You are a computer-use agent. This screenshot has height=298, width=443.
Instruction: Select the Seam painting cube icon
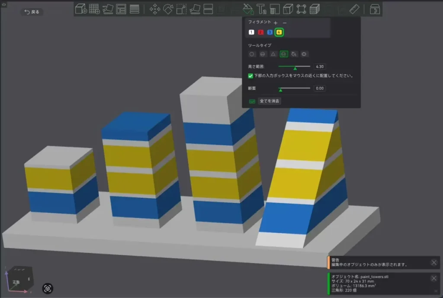288,9
